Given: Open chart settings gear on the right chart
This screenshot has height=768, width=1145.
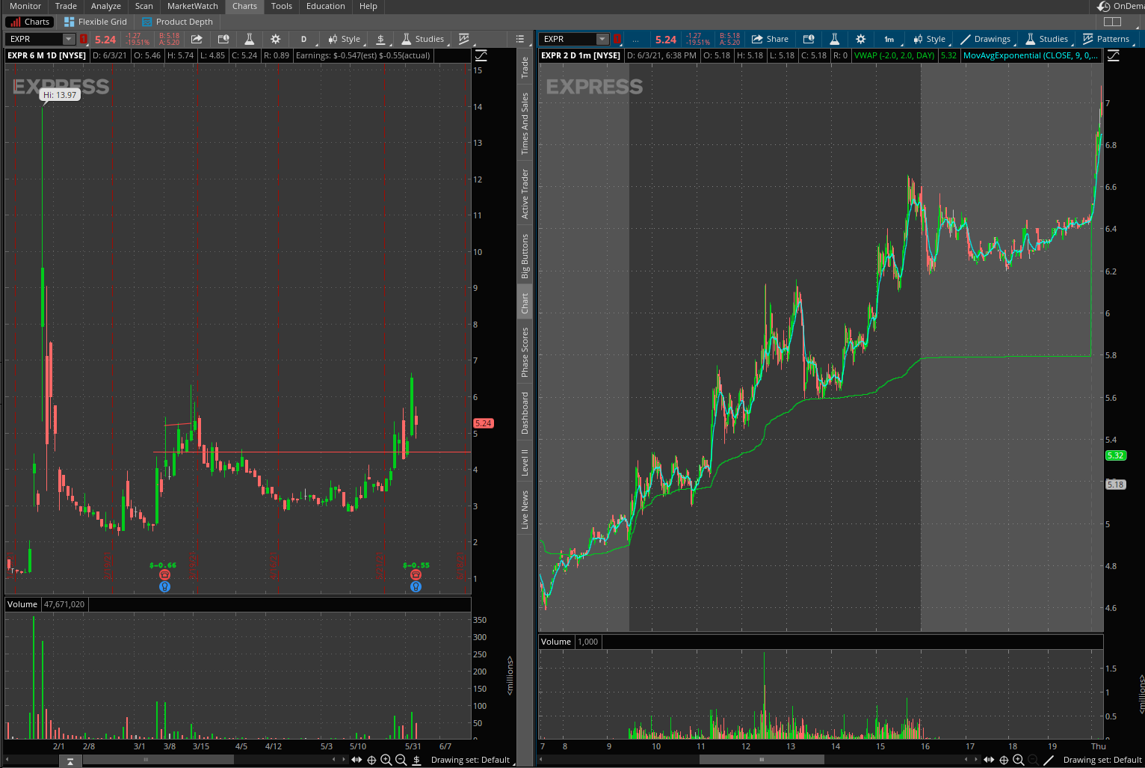Looking at the screenshot, I should [861, 39].
